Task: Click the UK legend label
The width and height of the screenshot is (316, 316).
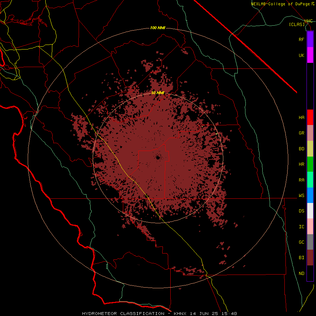Action: [x=302, y=55]
